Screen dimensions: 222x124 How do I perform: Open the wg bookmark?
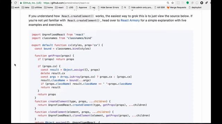(93, 8)
